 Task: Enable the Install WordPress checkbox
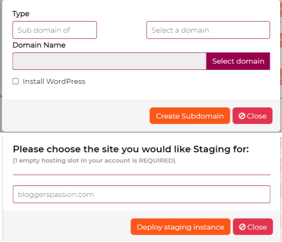(16, 81)
